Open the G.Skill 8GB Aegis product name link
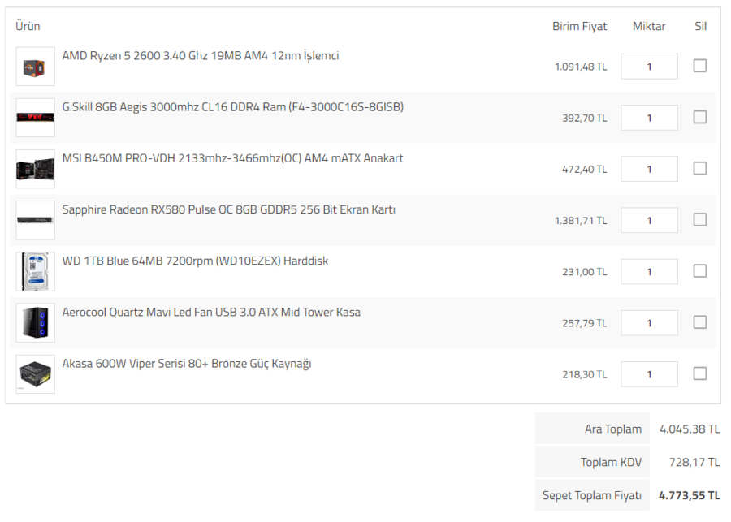 pos(232,107)
